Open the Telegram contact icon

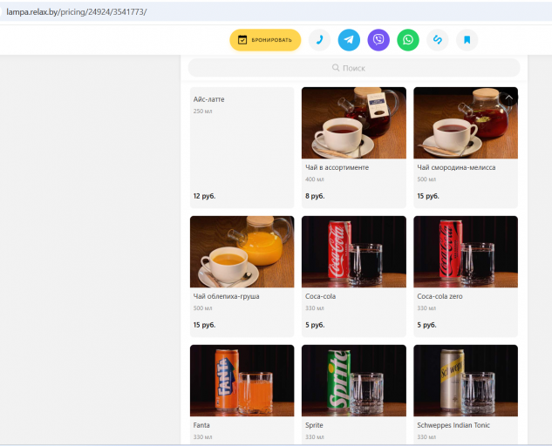(x=349, y=40)
